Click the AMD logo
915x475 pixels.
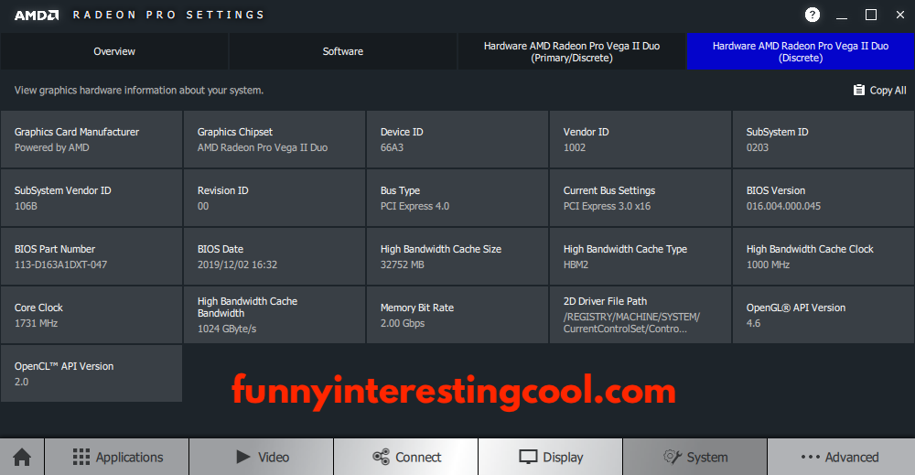(x=37, y=16)
